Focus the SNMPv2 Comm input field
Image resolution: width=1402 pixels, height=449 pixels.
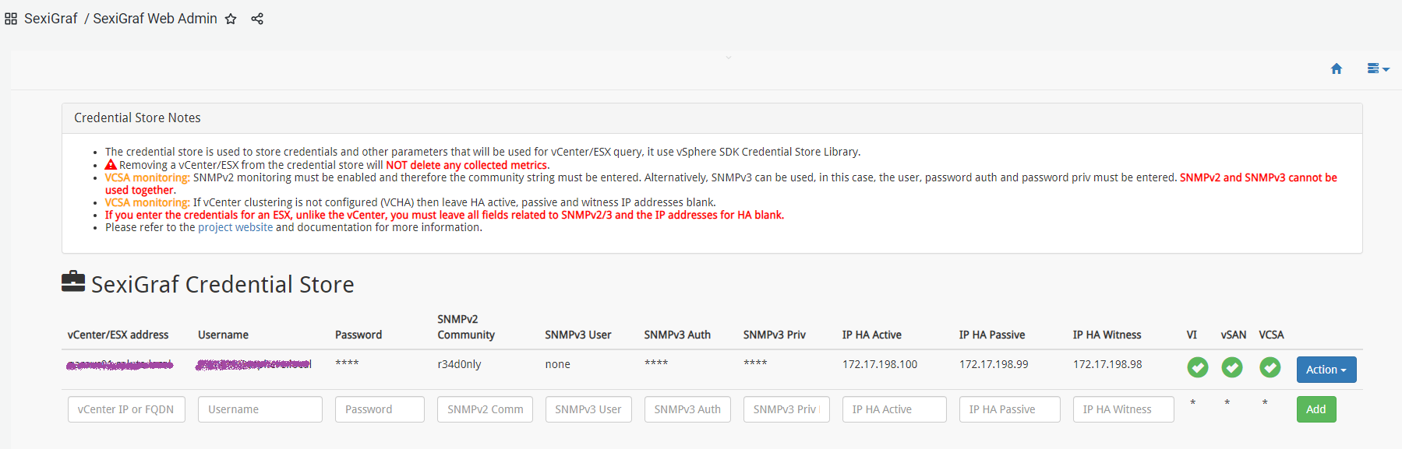point(485,409)
